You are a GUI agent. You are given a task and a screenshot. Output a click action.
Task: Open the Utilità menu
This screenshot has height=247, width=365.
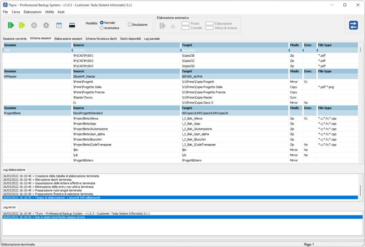pyautogui.click(x=50, y=12)
